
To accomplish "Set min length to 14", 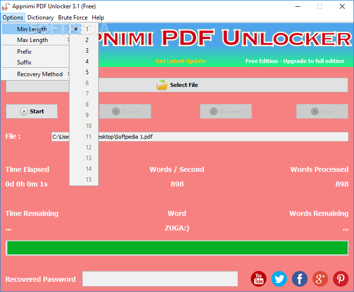I will tap(84, 169).
